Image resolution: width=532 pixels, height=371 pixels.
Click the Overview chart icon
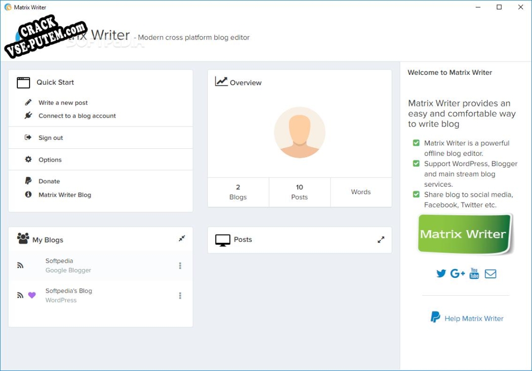pos(221,82)
